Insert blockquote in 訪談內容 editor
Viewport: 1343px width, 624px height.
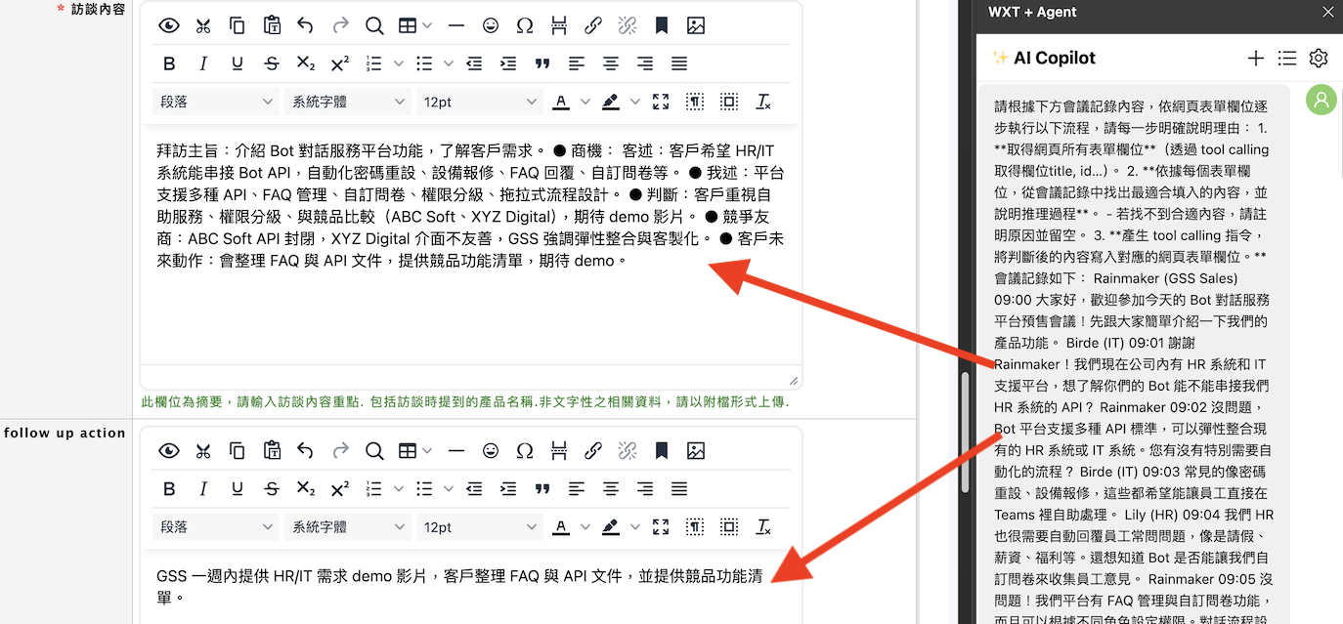point(542,63)
